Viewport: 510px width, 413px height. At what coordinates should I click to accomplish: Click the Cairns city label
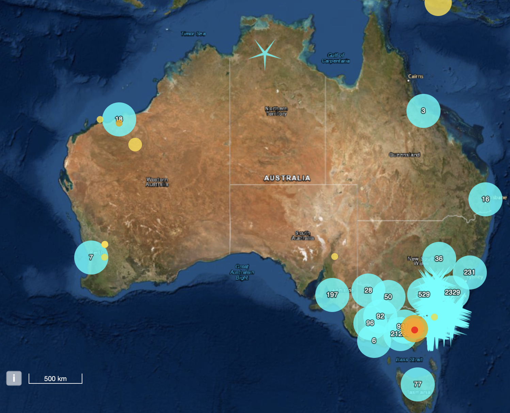[x=416, y=76]
